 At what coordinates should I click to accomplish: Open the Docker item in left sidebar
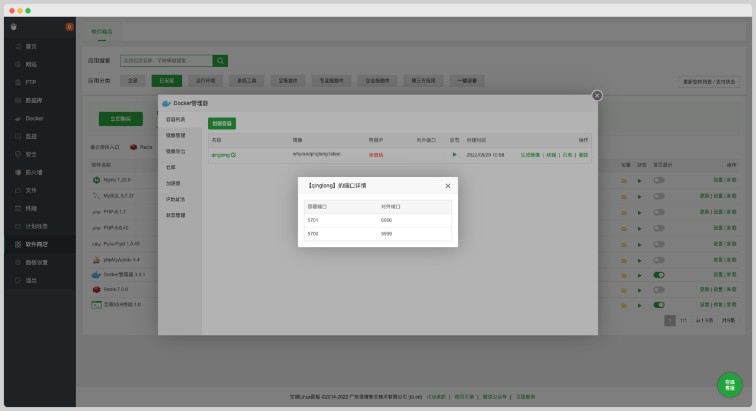tap(34, 118)
